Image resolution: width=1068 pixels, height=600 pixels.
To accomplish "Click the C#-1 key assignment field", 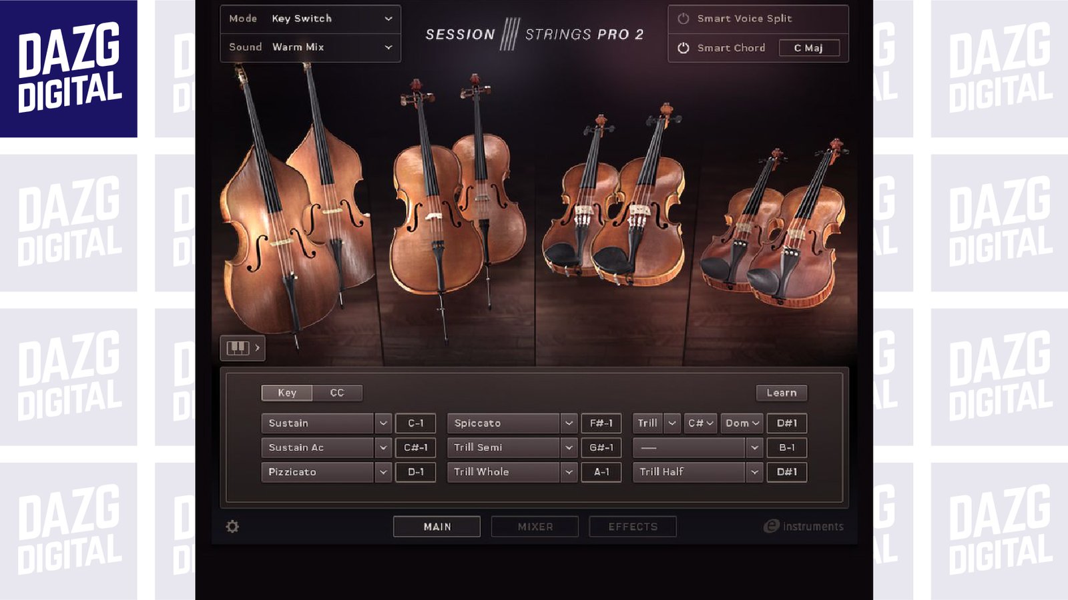I will click(x=416, y=447).
